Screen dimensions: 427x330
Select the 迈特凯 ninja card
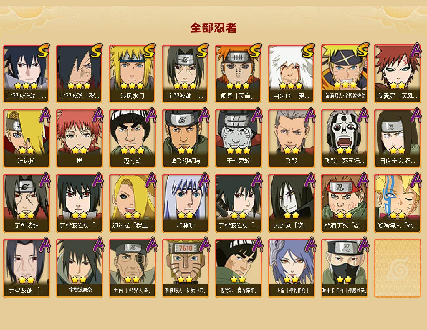click(132, 138)
